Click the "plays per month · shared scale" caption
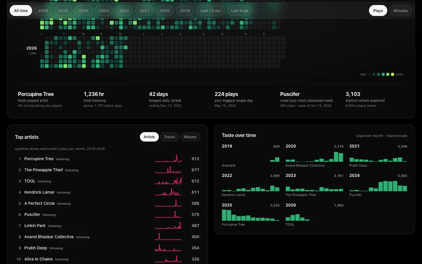The image size is (422, 264). pyautogui.click(x=382, y=136)
